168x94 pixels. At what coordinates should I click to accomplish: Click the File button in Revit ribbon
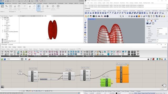pos(2,3)
